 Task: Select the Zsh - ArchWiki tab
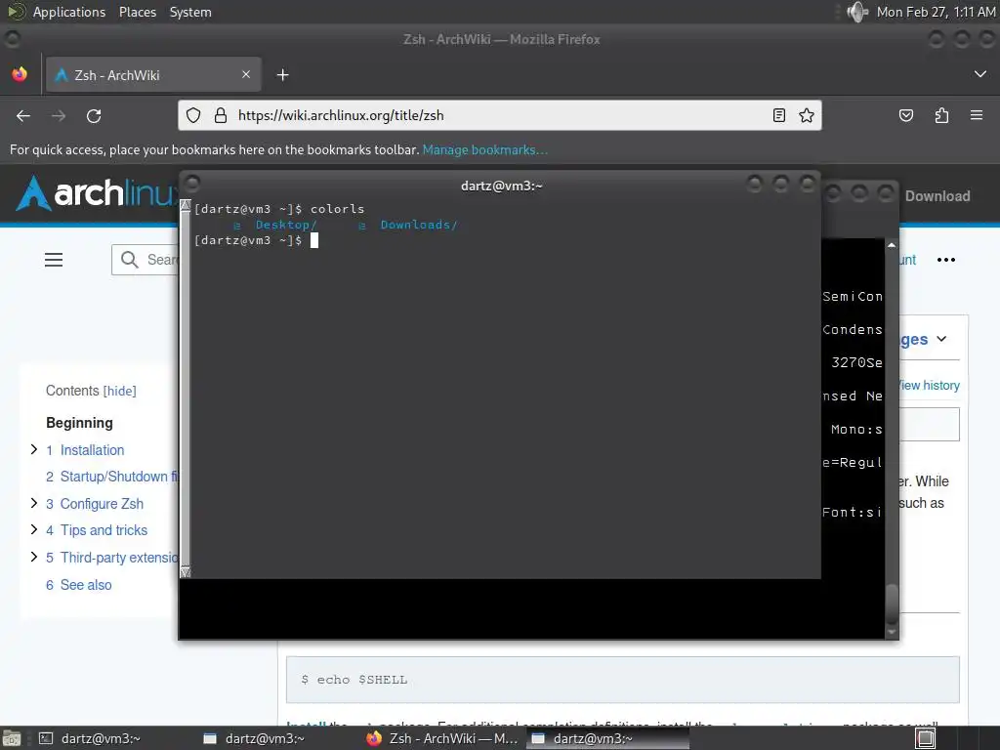153,74
